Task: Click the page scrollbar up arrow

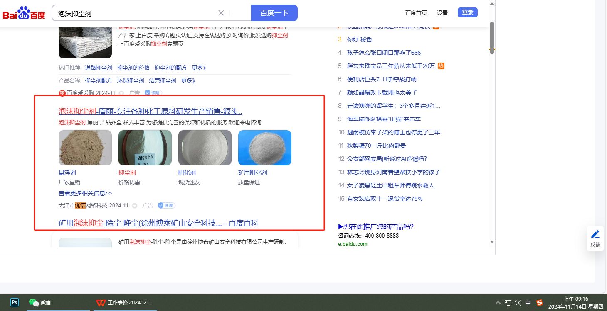Action: click(x=492, y=4)
